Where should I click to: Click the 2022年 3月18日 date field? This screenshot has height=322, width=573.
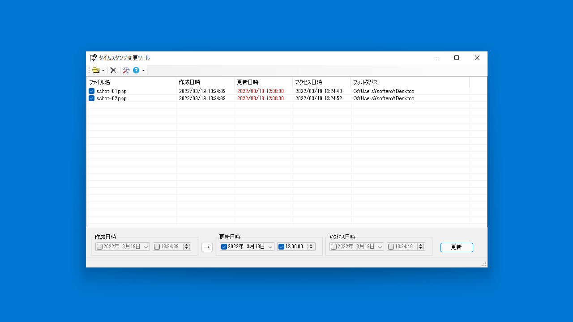pos(246,246)
